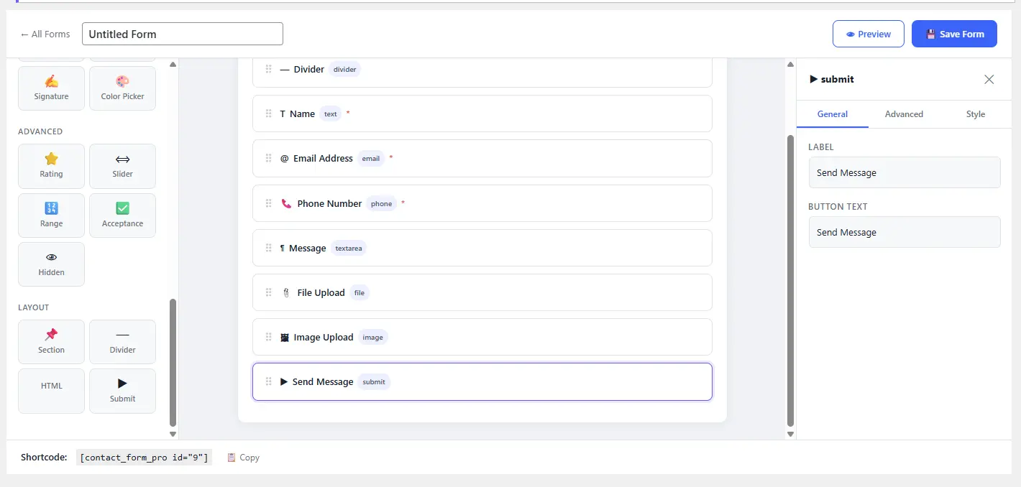Grab the drag handle of the Divider row
Viewport: 1021px width, 487px height.
268,69
